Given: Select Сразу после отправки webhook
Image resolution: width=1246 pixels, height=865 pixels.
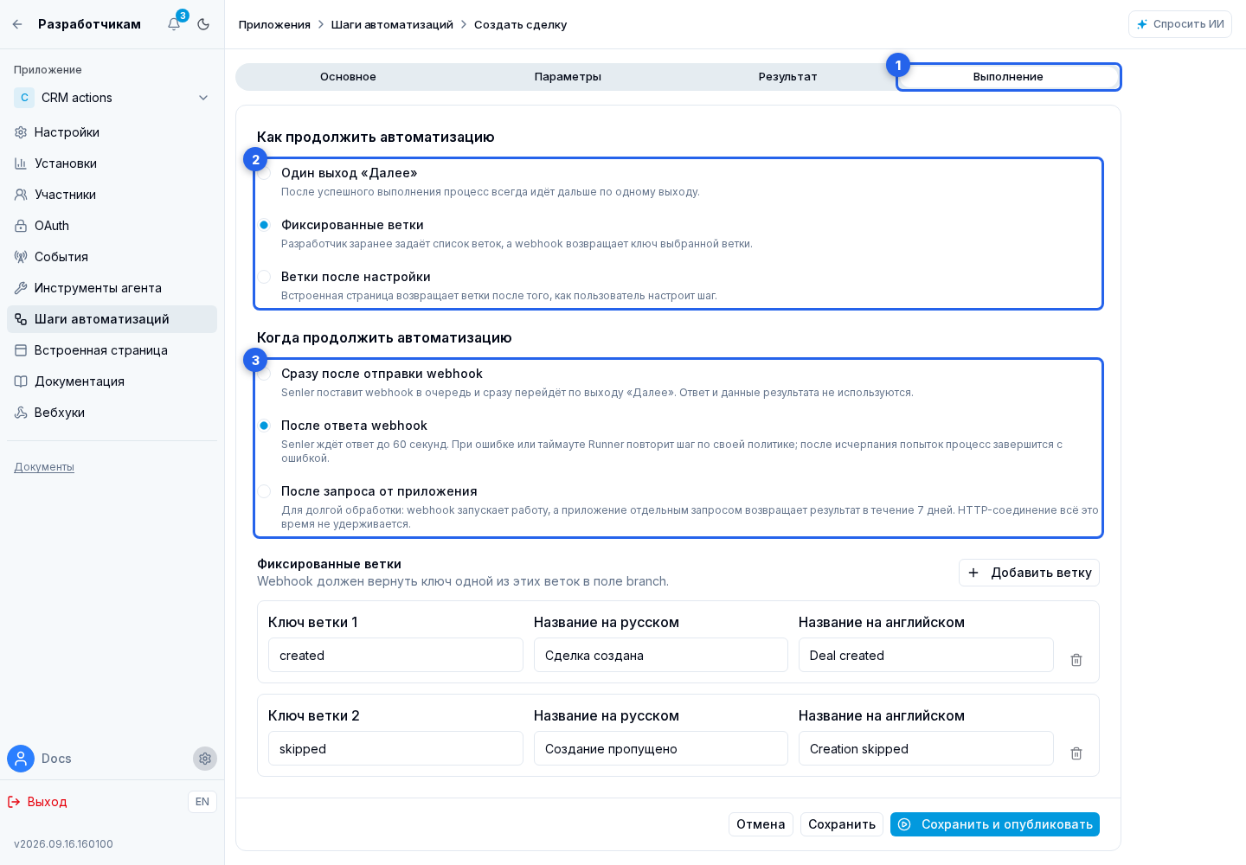Looking at the screenshot, I should 265,374.
